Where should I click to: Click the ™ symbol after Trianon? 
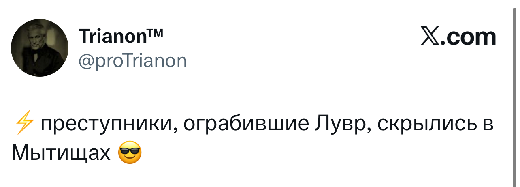(x=155, y=33)
